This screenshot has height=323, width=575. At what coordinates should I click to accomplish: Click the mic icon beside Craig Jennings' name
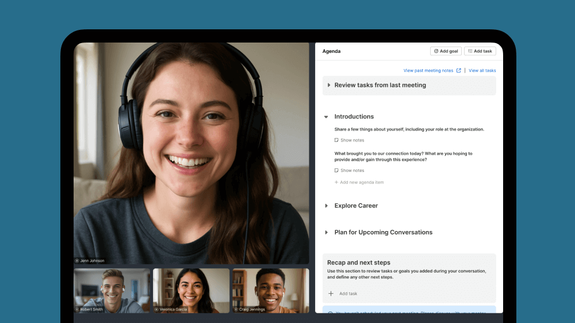pos(236,309)
